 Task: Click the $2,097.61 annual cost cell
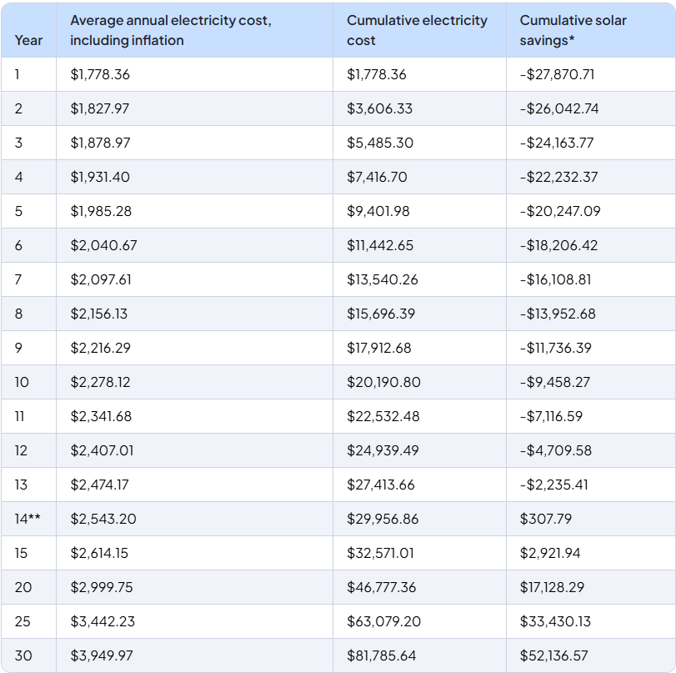click(101, 279)
